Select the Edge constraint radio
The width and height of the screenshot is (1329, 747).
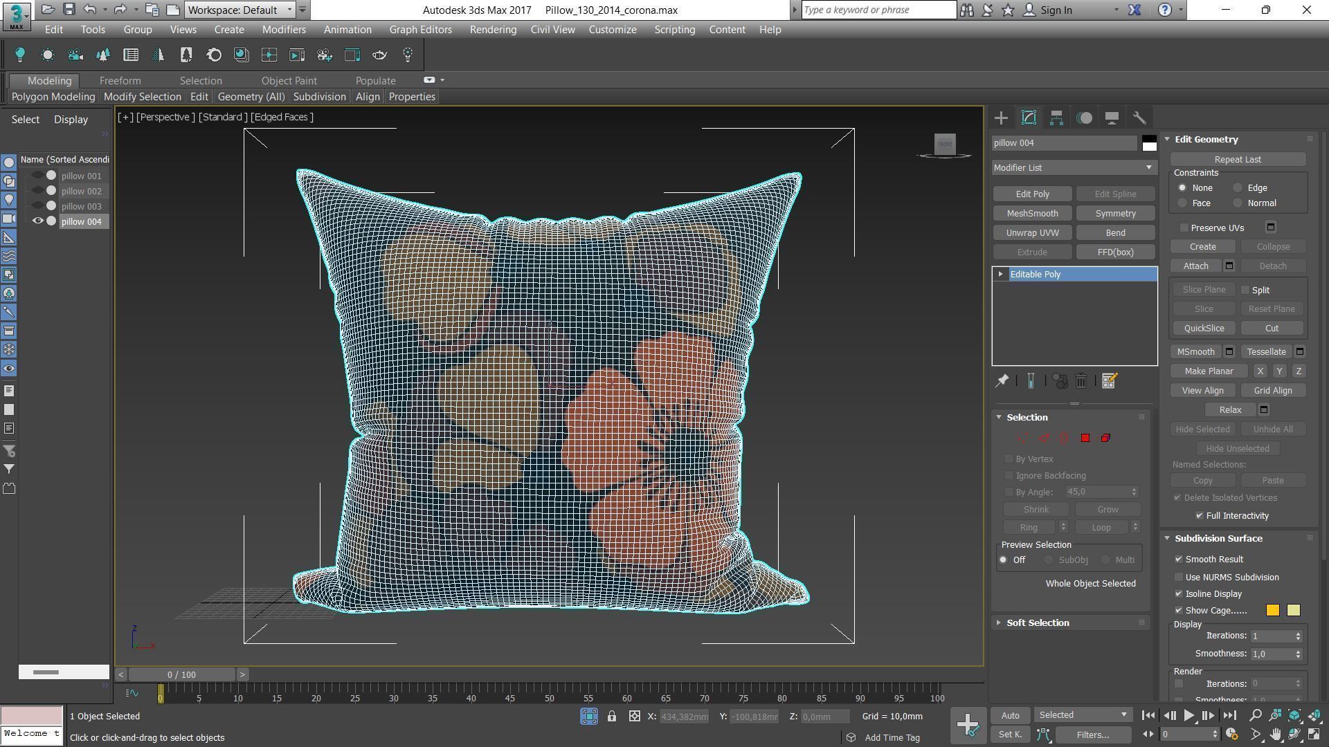coord(1238,188)
